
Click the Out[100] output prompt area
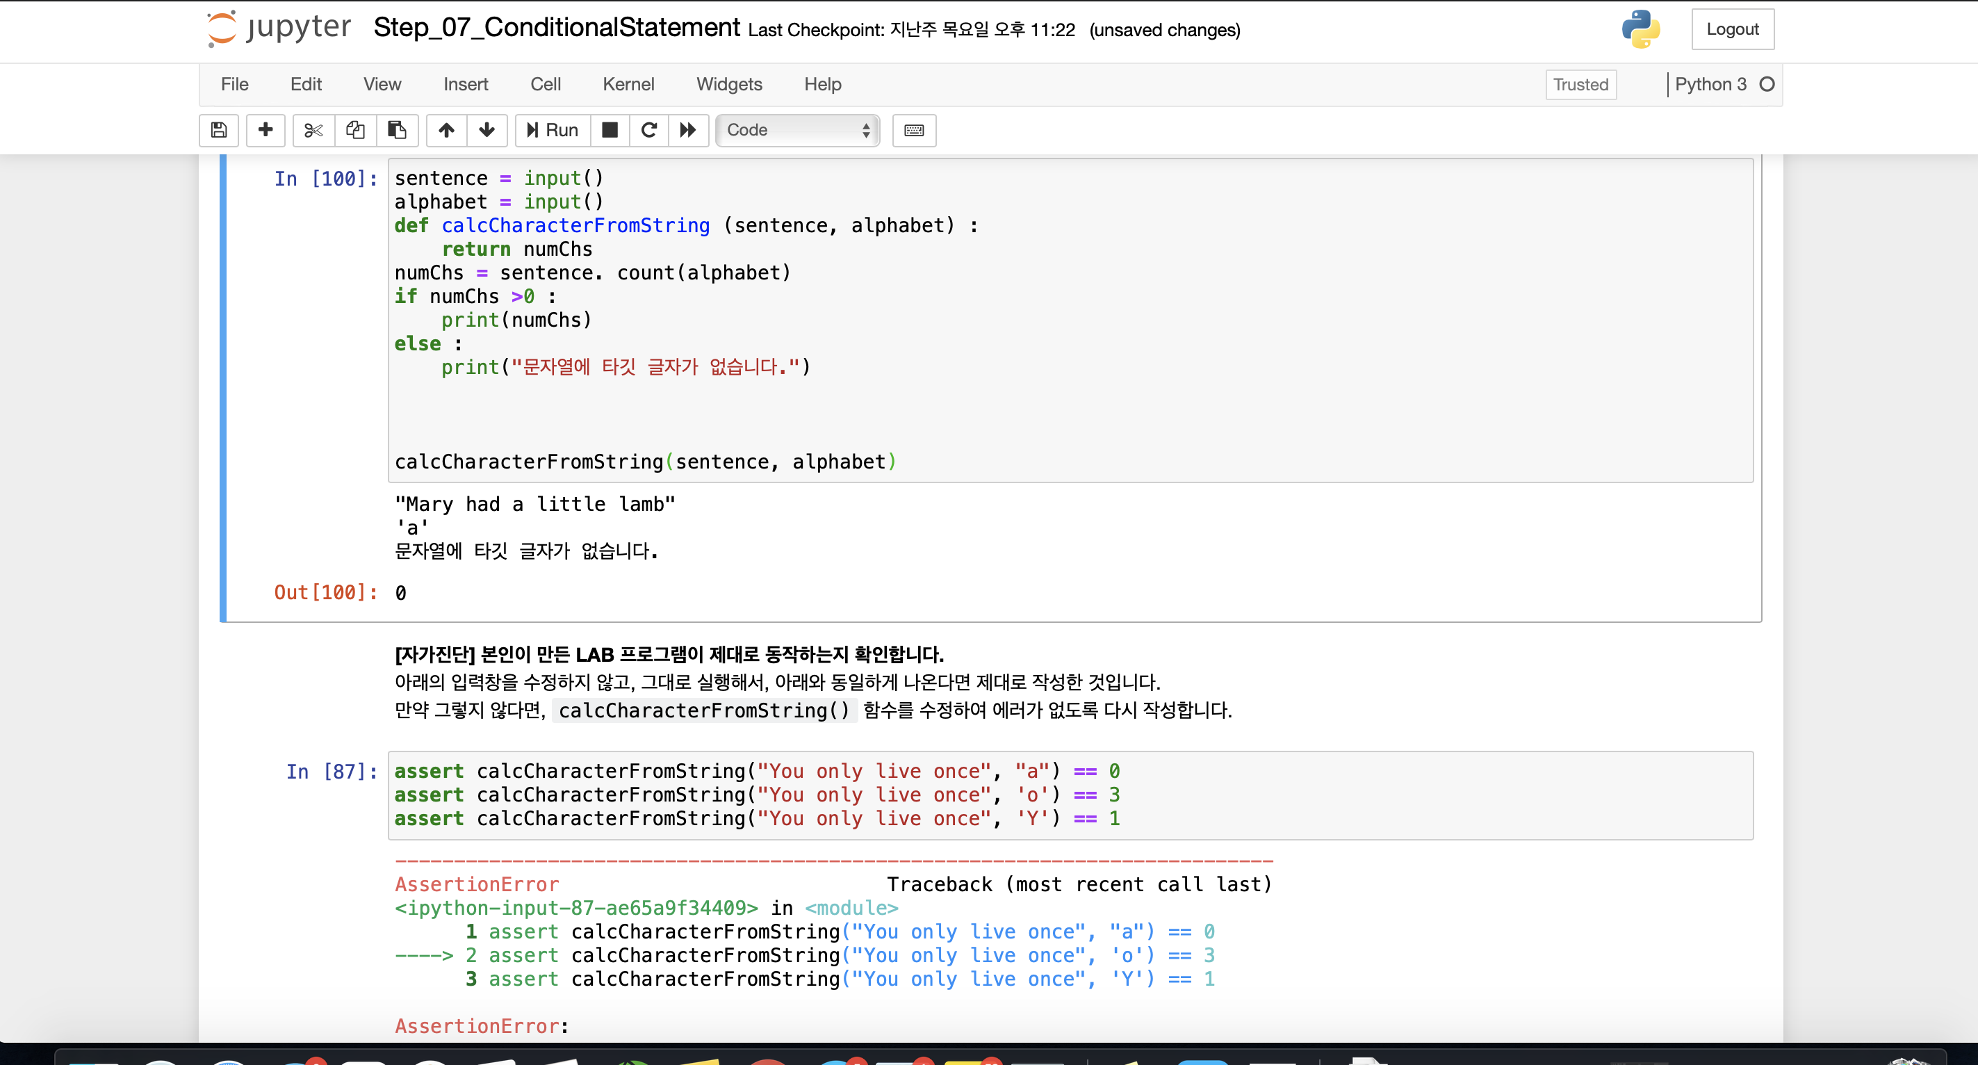click(x=325, y=593)
